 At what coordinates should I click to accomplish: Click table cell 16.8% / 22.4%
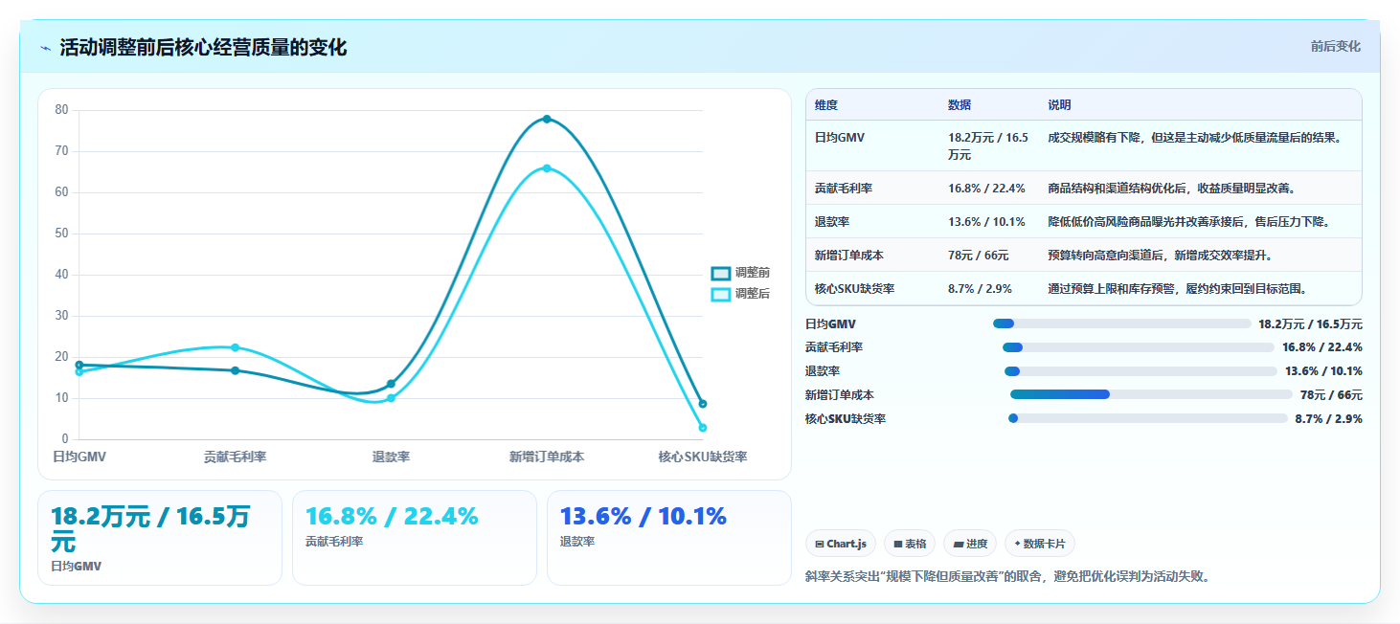(x=987, y=189)
